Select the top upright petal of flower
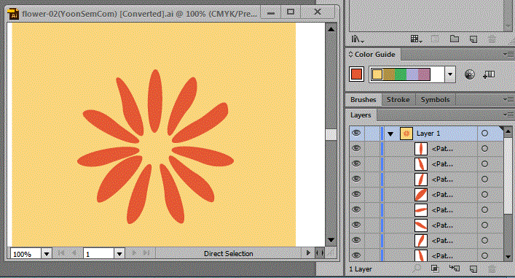 point(154,101)
